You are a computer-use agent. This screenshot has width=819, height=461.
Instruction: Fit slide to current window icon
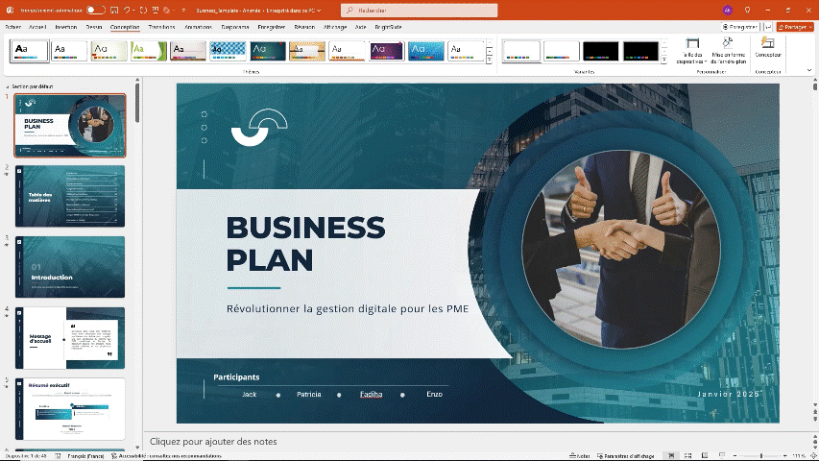(809, 455)
